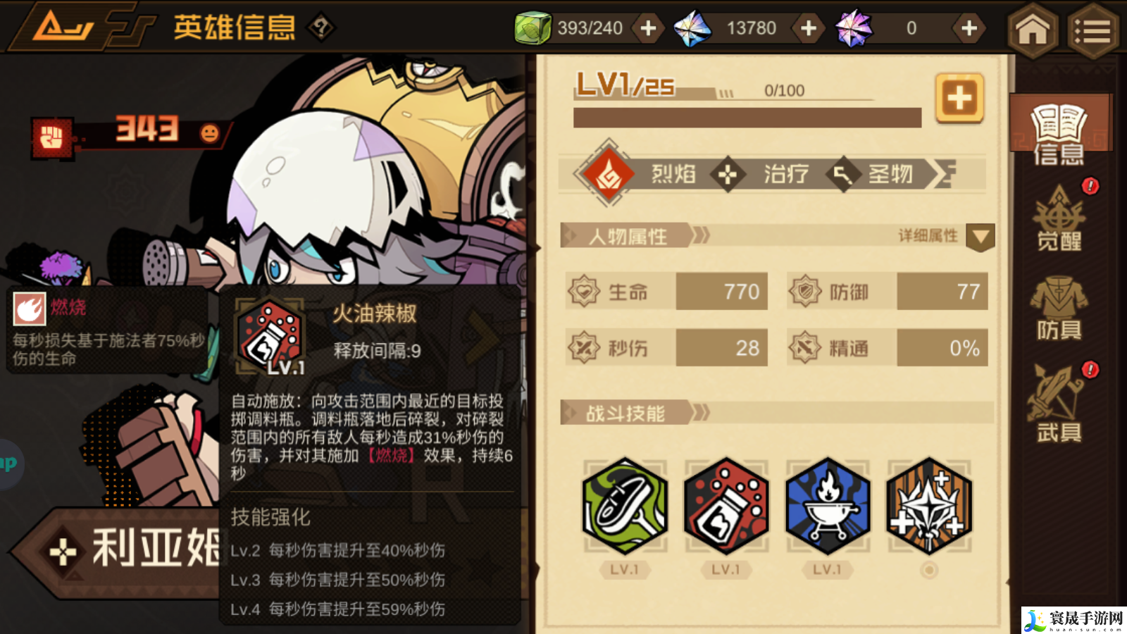Screen dimensions: 1127x634
Task: Switch to the 觉醒 tab
Action: pyautogui.click(x=1059, y=219)
